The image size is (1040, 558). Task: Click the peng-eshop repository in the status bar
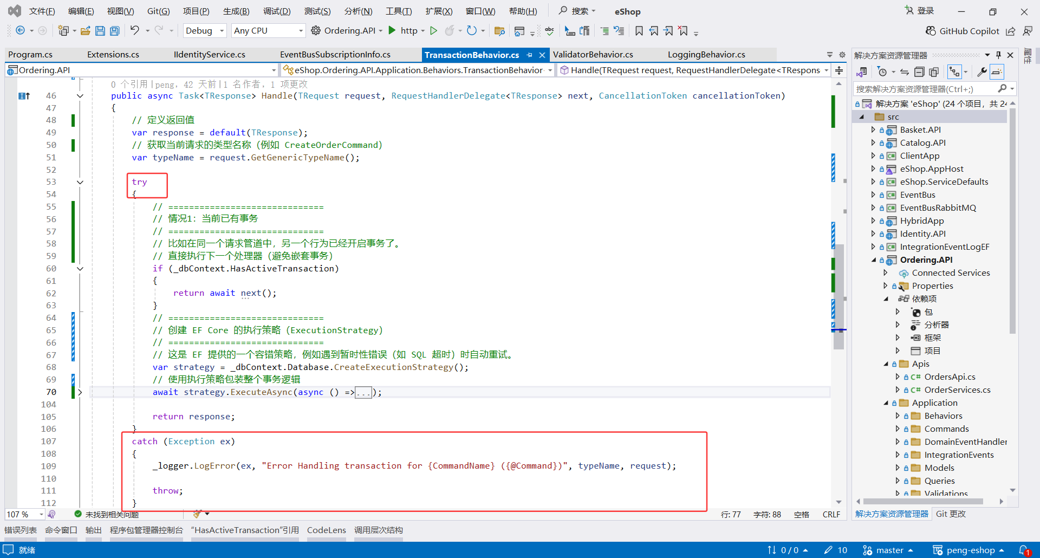pyautogui.click(x=968, y=550)
